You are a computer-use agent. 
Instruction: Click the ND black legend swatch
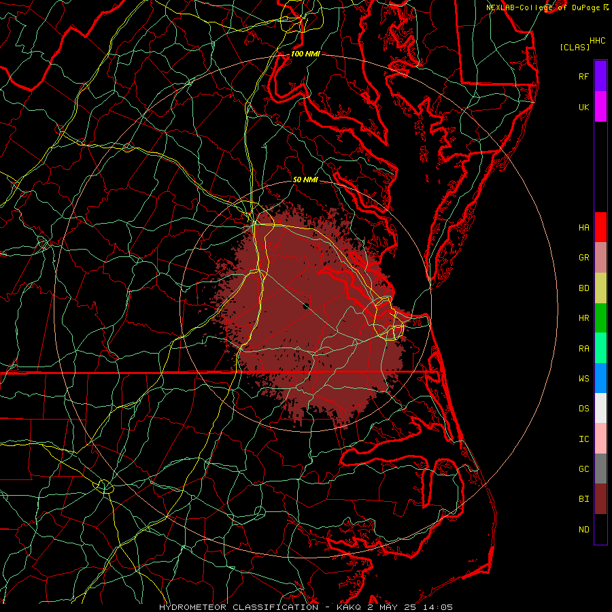click(600, 529)
